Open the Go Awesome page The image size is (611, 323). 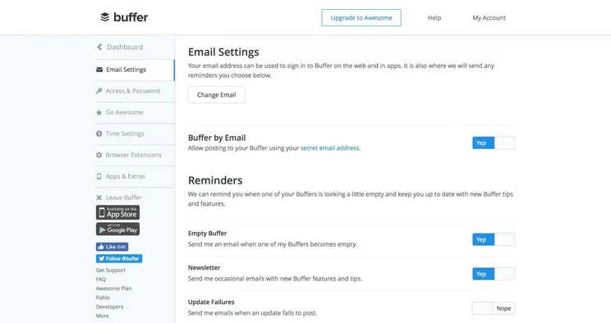coord(135,112)
